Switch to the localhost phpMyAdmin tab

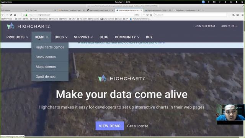71,10
